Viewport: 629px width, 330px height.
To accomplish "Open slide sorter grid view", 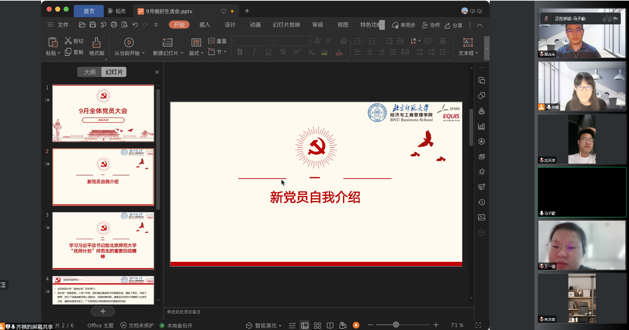I will coord(317,325).
